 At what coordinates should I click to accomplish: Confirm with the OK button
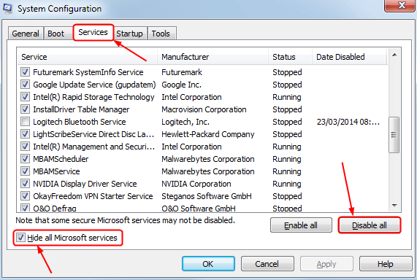(x=208, y=264)
